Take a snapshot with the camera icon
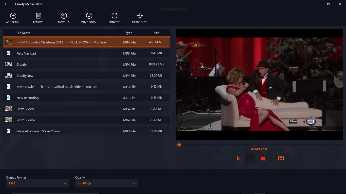This screenshot has width=346, height=194. click(x=281, y=158)
